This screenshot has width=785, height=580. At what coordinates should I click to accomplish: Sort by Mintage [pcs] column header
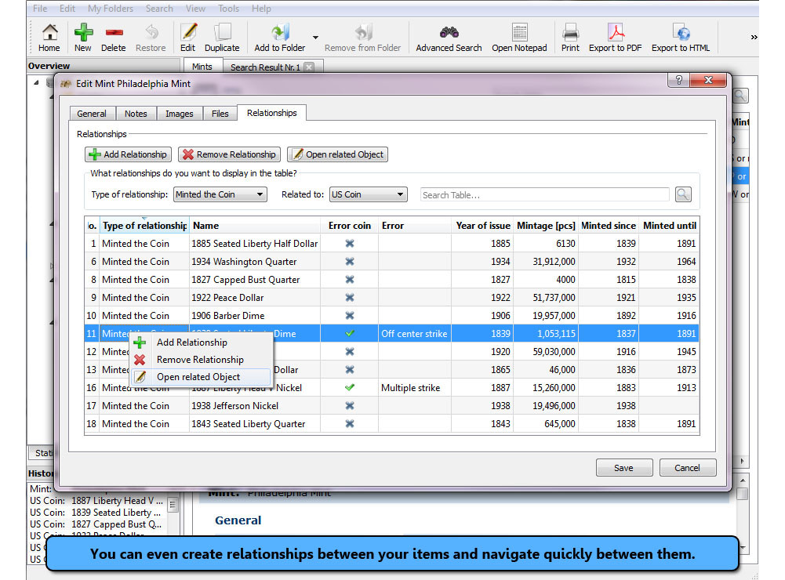click(x=546, y=226)
